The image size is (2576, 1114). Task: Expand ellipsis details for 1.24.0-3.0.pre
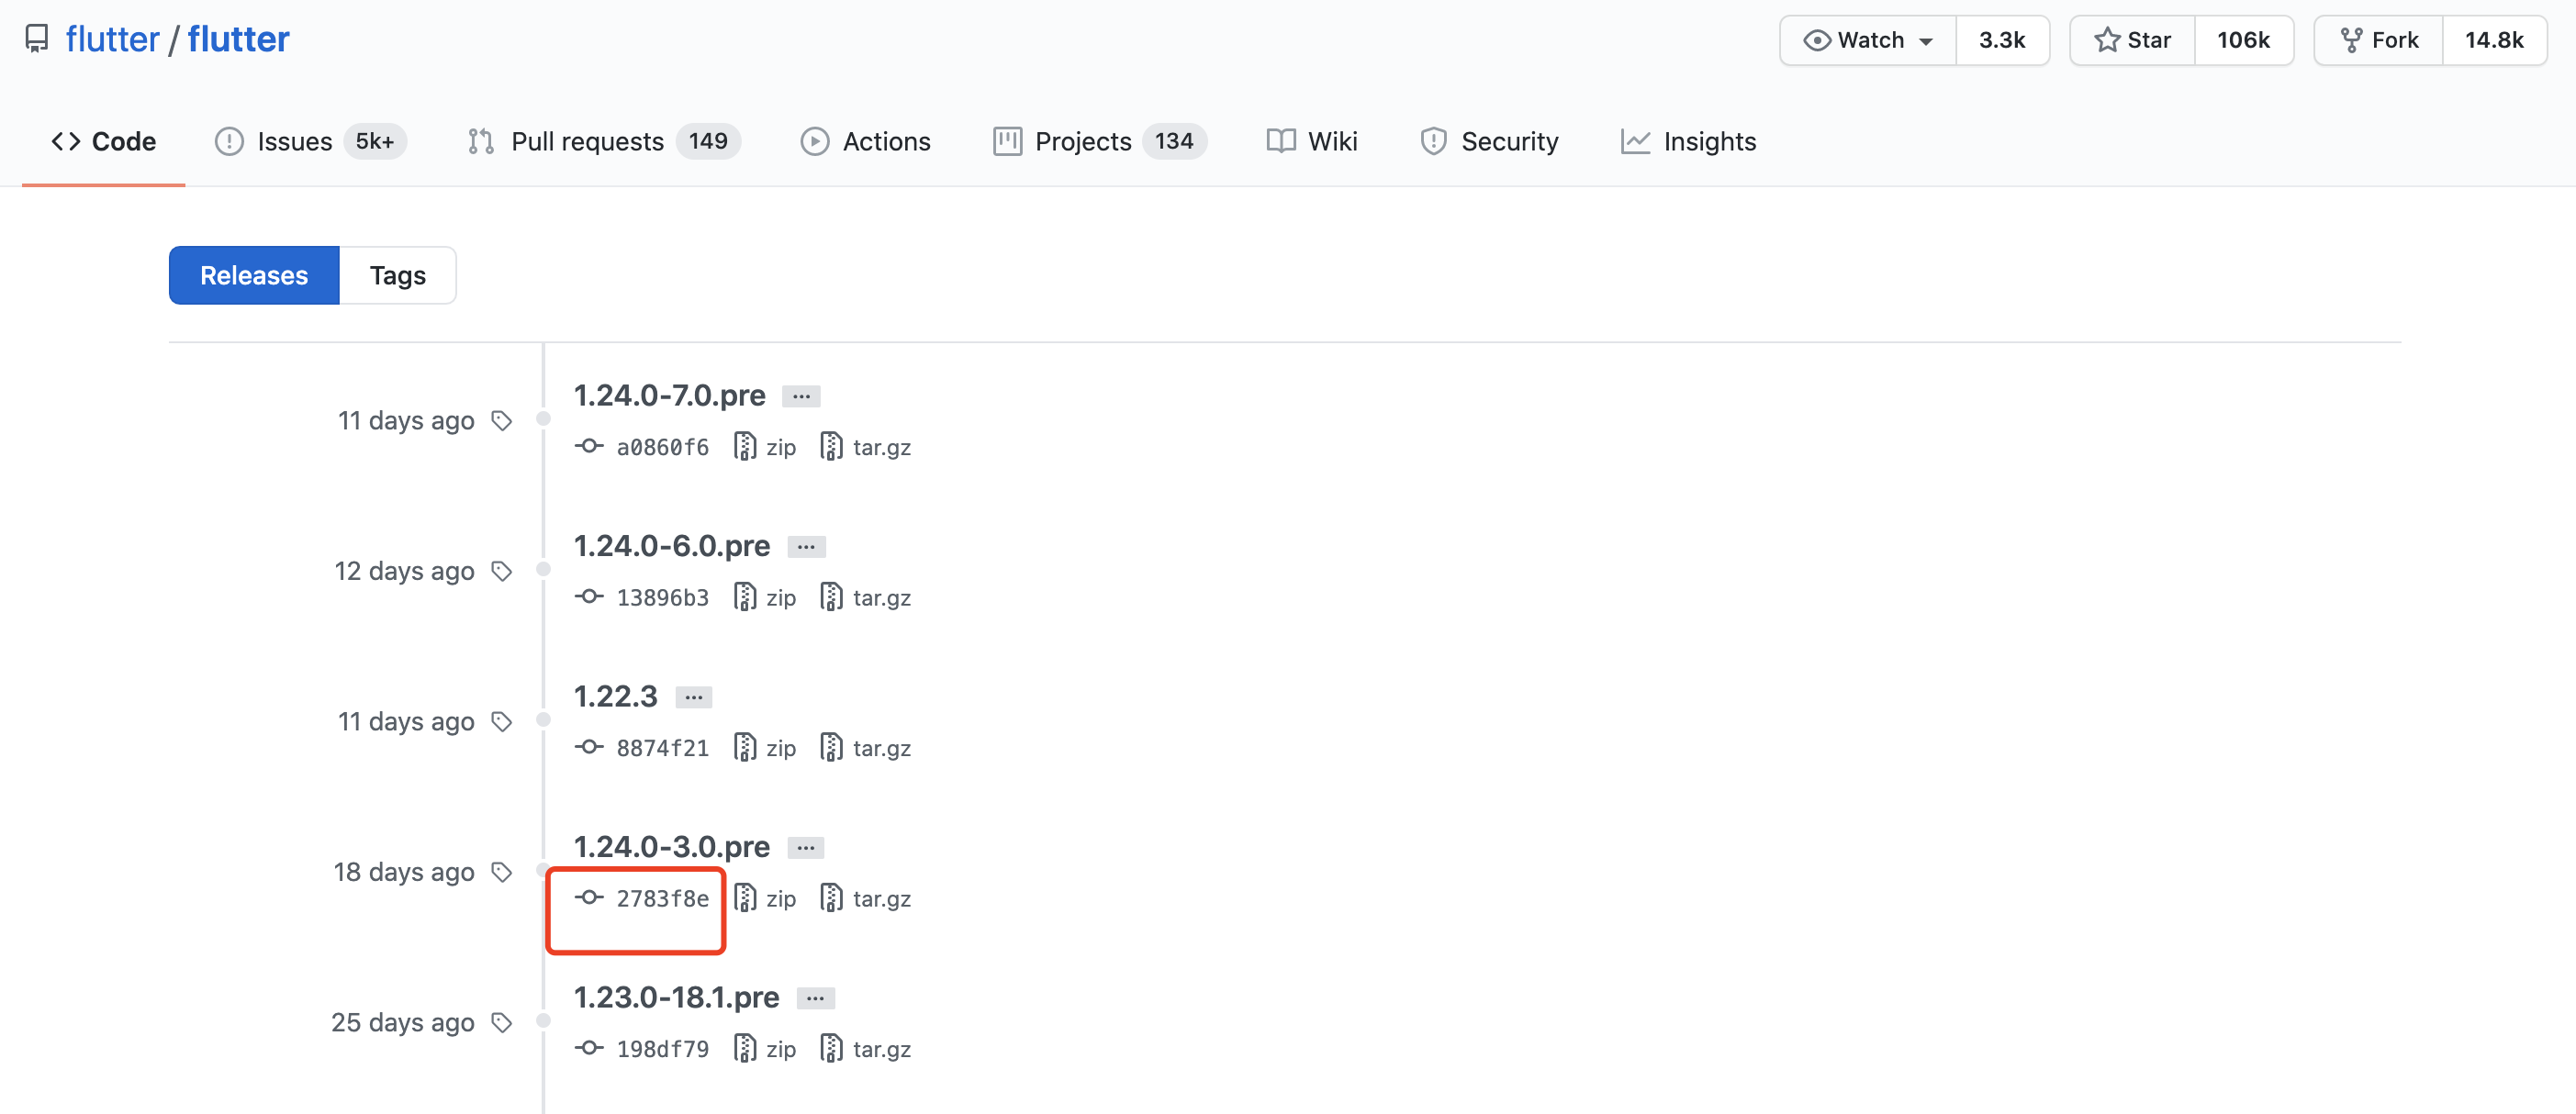(805, 847)
